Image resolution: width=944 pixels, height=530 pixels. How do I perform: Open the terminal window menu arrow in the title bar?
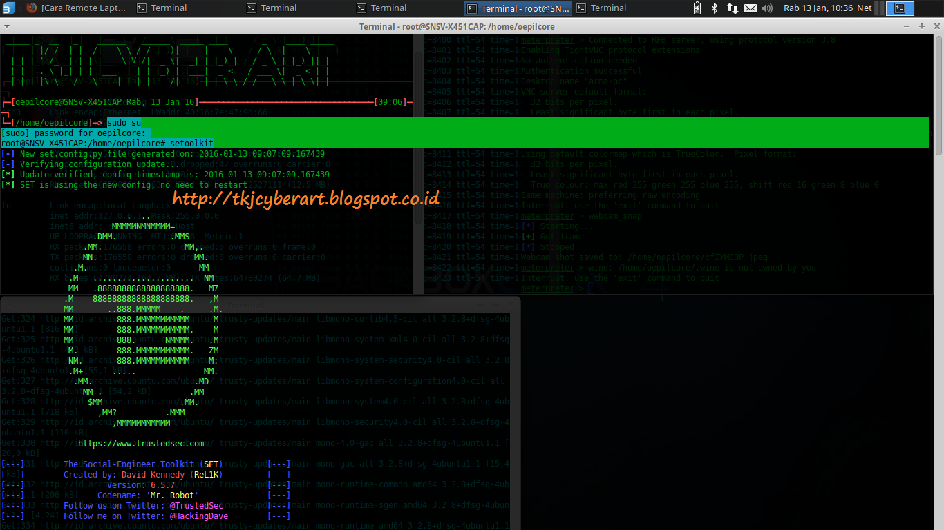point(7,26)
